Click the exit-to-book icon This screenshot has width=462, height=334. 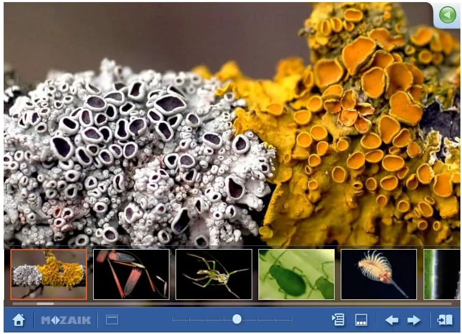pyautogui.click(x=444, y=320)
